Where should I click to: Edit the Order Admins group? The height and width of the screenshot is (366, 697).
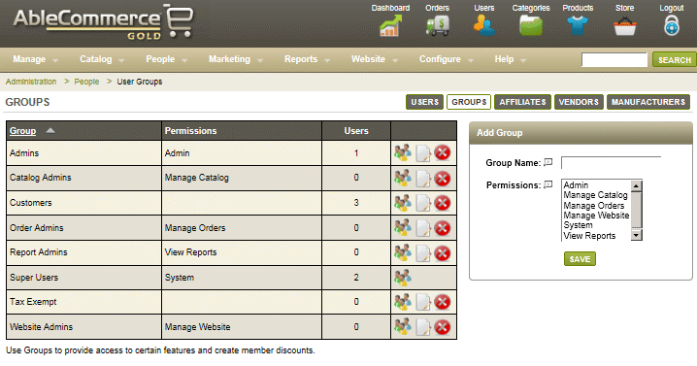423,228
